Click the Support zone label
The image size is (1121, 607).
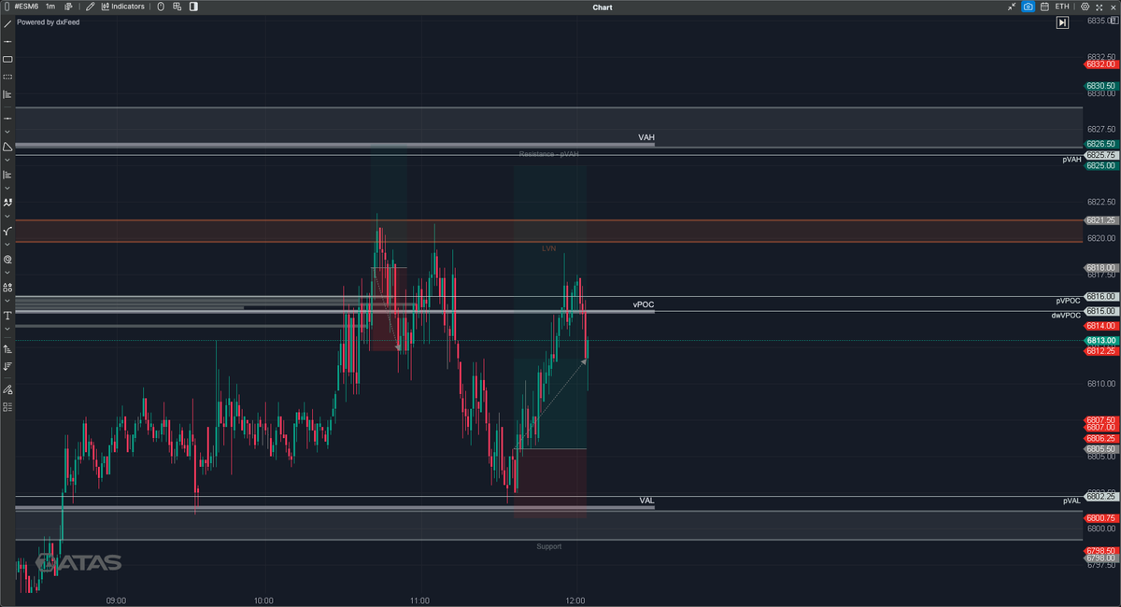(x=549, y=545)
